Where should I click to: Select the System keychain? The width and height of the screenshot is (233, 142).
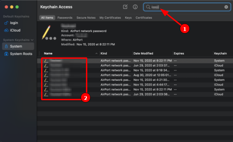(x=18, y=46)
